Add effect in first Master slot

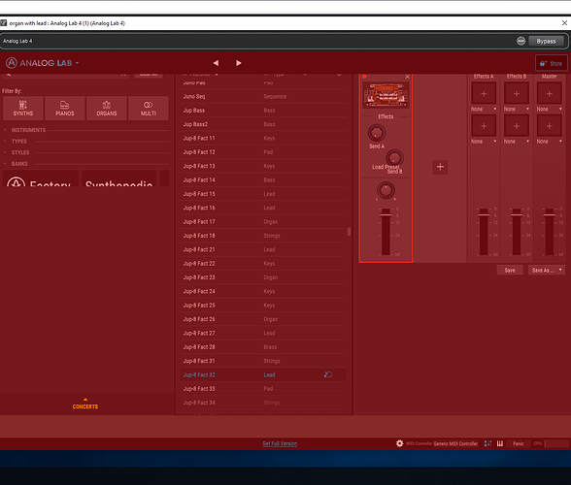[x=550, y=93]
